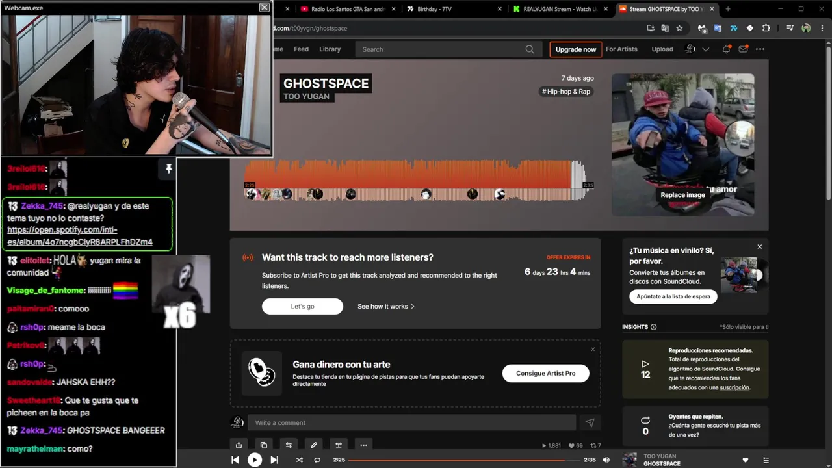The height and width of the screenshot is (468, 832).
Task: Click the Edit track pencil icon
Action: click(x=313, y=445)
